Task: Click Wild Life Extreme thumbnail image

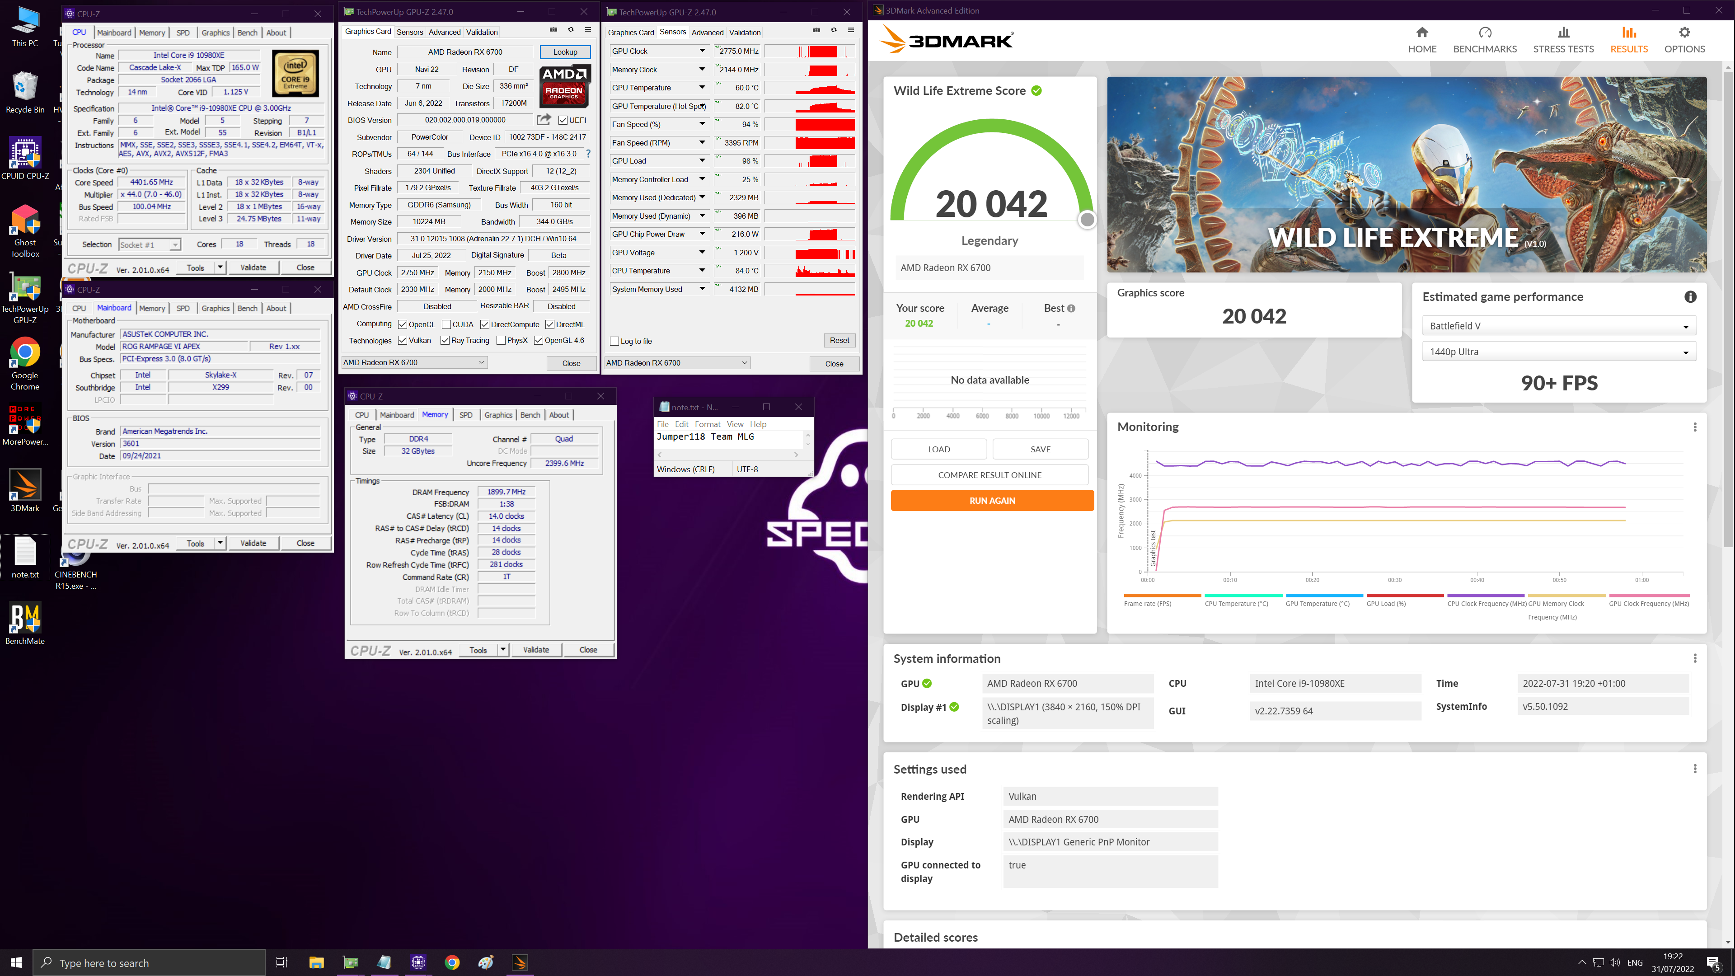Action: click(x=1407, y=174)
